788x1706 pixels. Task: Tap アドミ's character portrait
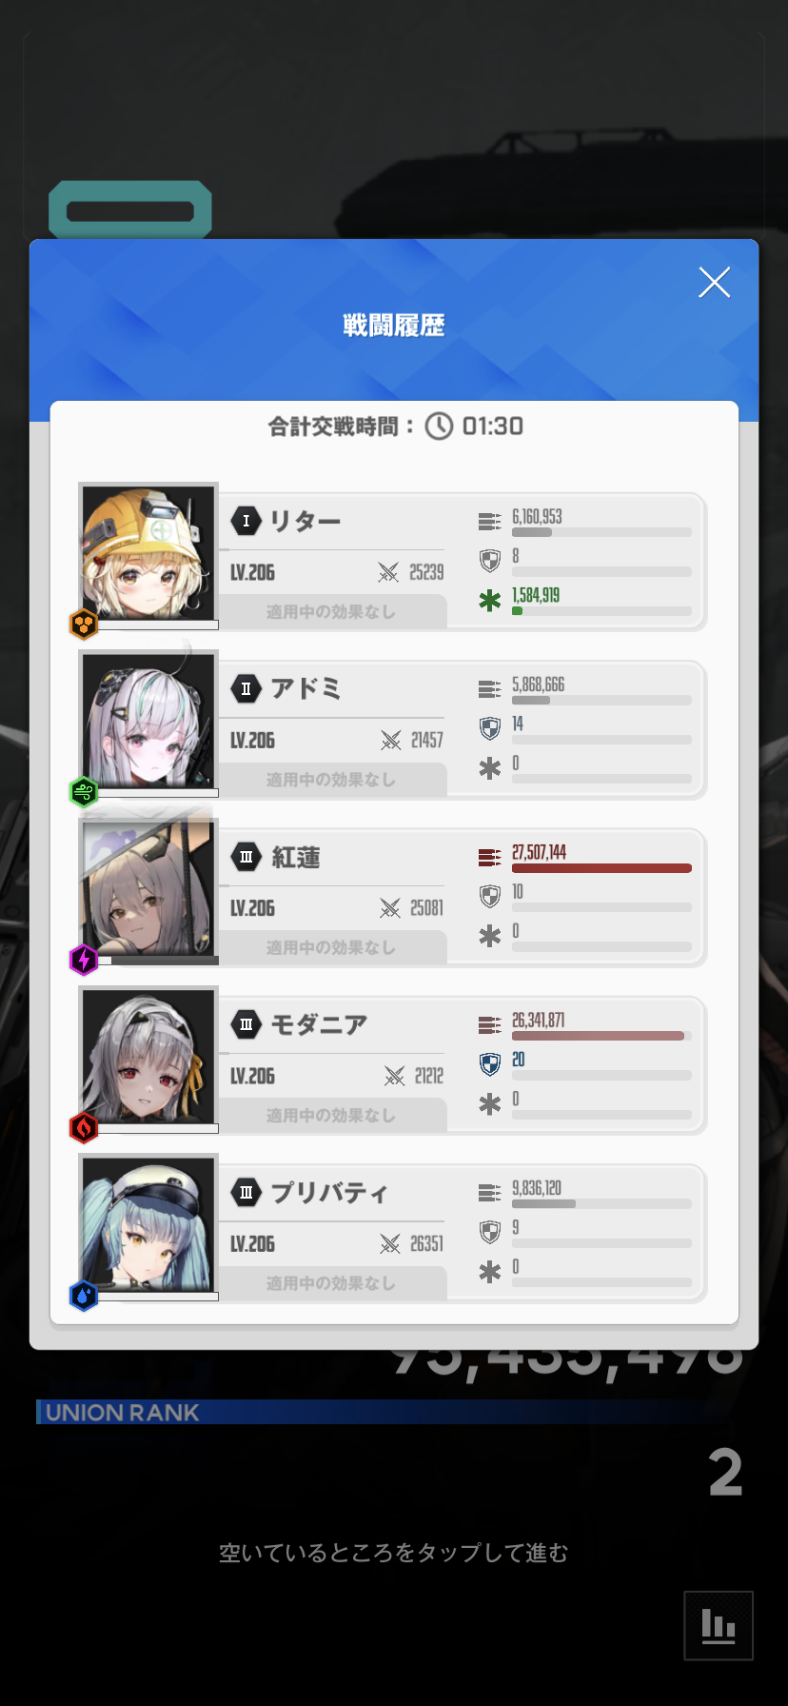(148, 721)
